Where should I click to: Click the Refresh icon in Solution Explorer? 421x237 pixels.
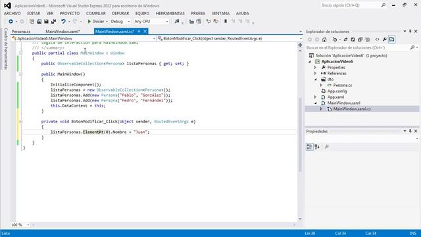353,39
